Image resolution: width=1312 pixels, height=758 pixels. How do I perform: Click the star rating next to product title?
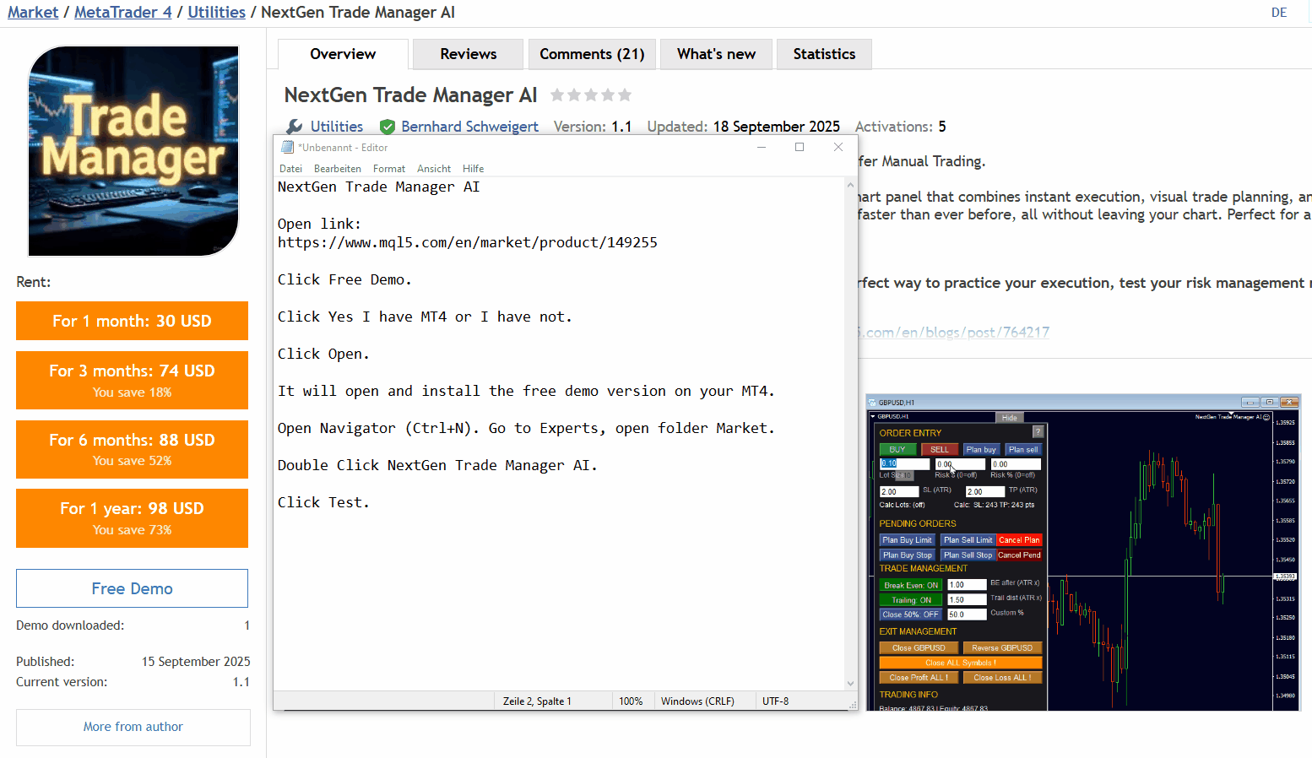coord(591,95)
